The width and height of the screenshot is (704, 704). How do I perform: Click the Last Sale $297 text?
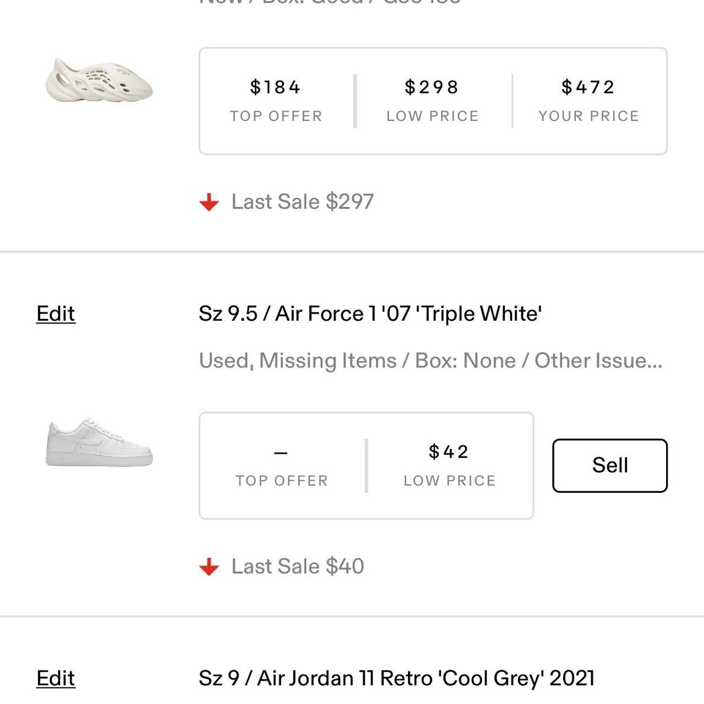[302, 201]
